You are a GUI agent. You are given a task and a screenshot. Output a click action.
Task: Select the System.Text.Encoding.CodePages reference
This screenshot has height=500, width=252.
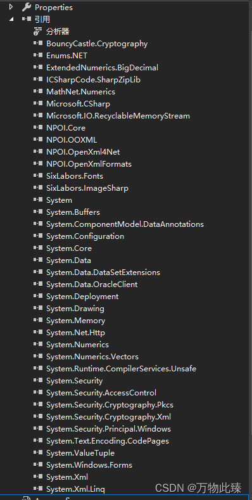pyautogui.click(x=108, y=441)
